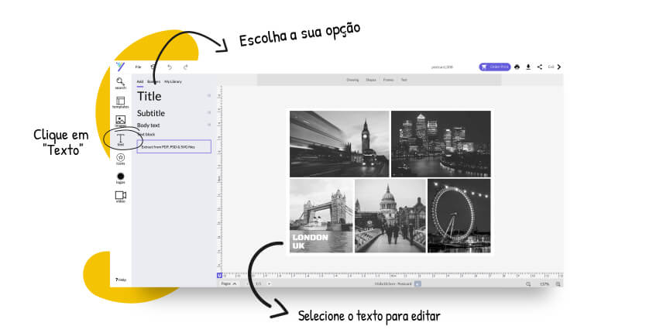Click the share icon in the header
Image resolution: width=646 pixels, height=333 pixels.
pos(540,67)
